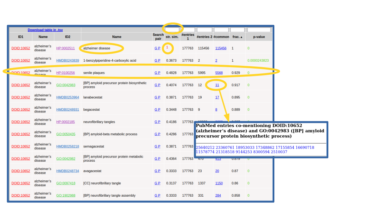Screen dimensions: 366x206
Task: Open HMDB0253964 link for lanabecestat
Action: point(67,98)
